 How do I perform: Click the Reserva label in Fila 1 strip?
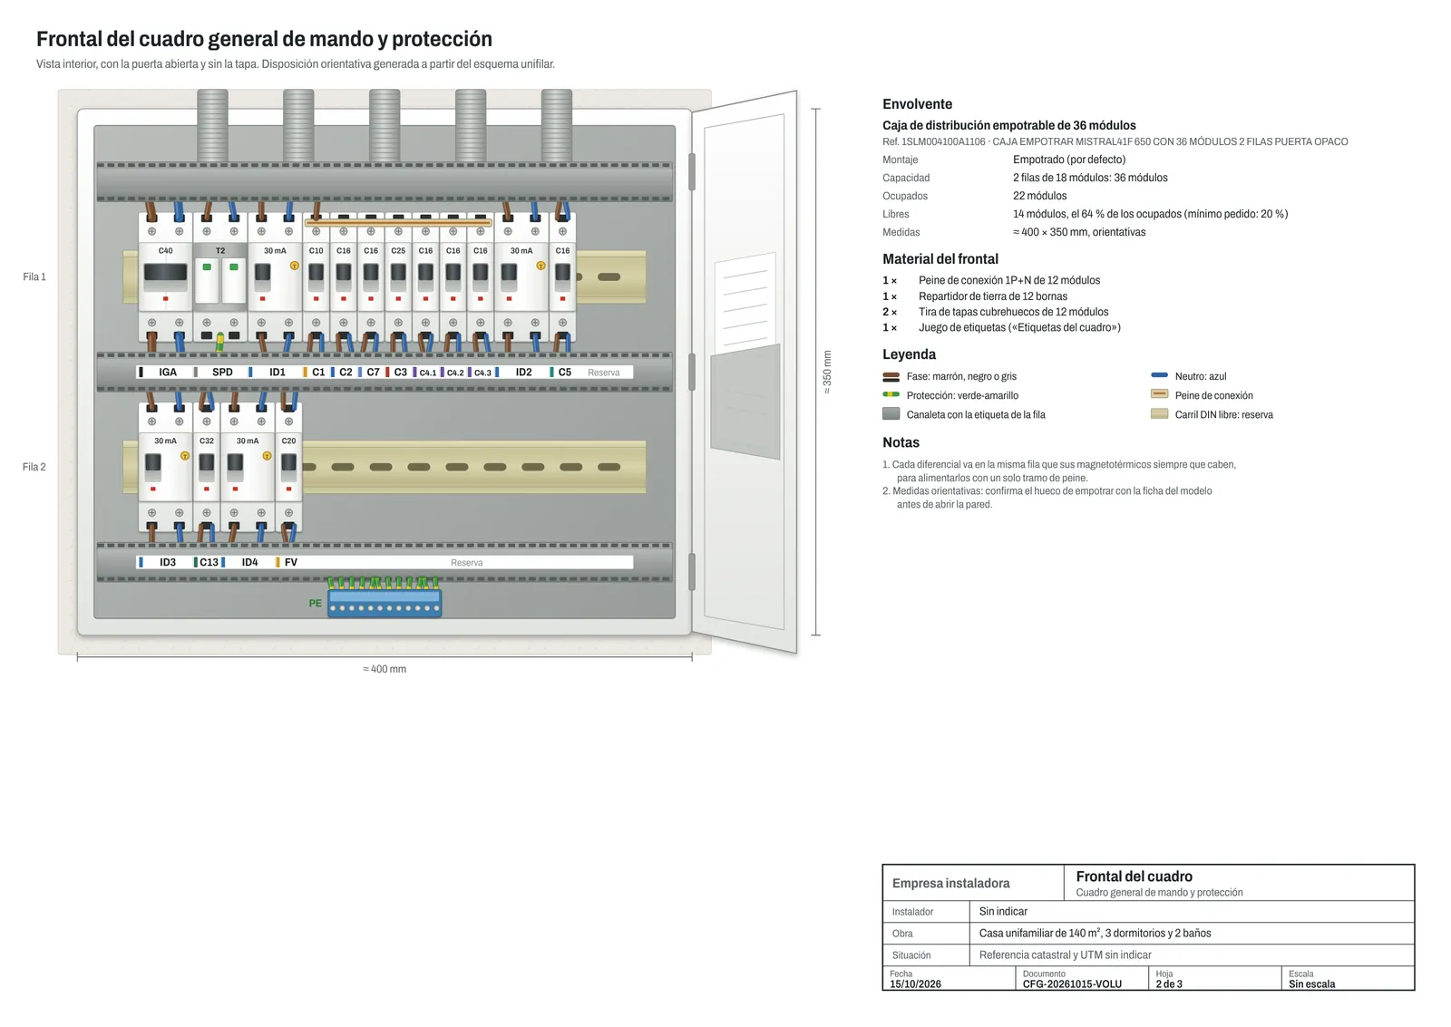click(603, 373)
